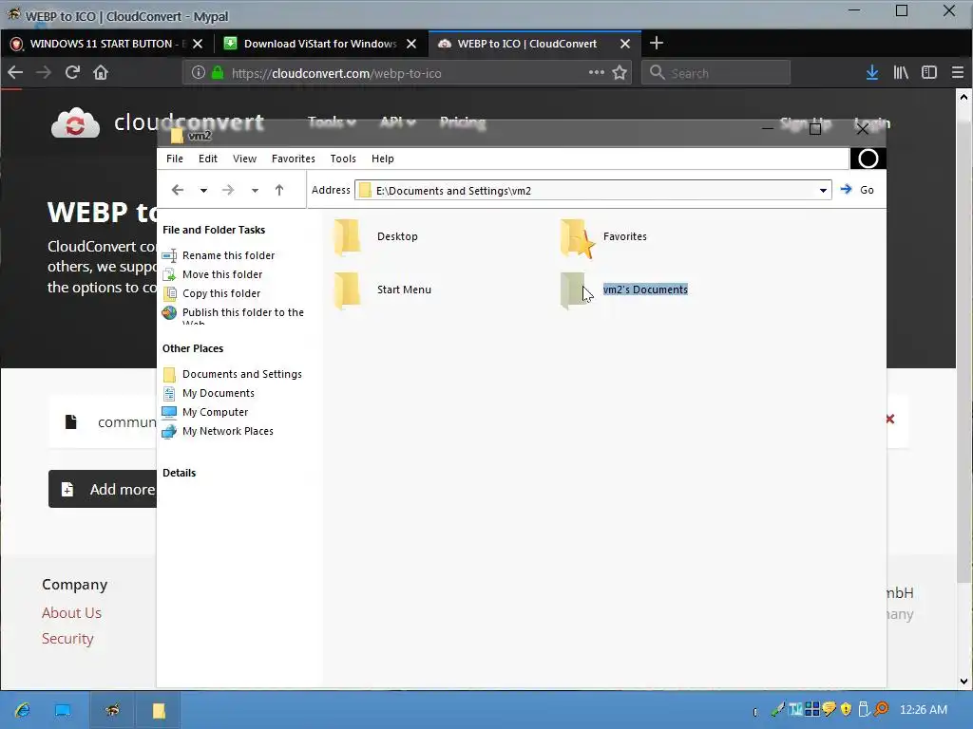Open My Computer from Other Places

pyautogui.click(x=215, y=412)
